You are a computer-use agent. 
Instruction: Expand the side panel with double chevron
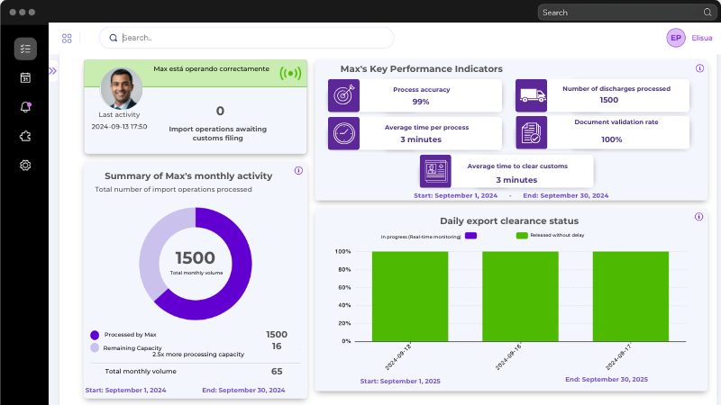52,70
